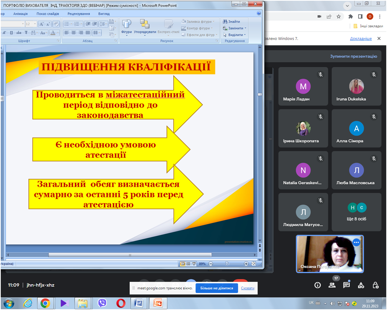Open Chrome three-dot menu
387x310 pixels.
point(380,17)
